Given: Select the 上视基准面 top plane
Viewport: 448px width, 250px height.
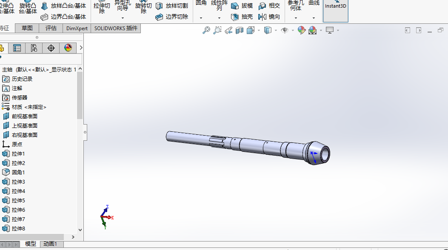Looking at the screenshot, I should point(20,126).
